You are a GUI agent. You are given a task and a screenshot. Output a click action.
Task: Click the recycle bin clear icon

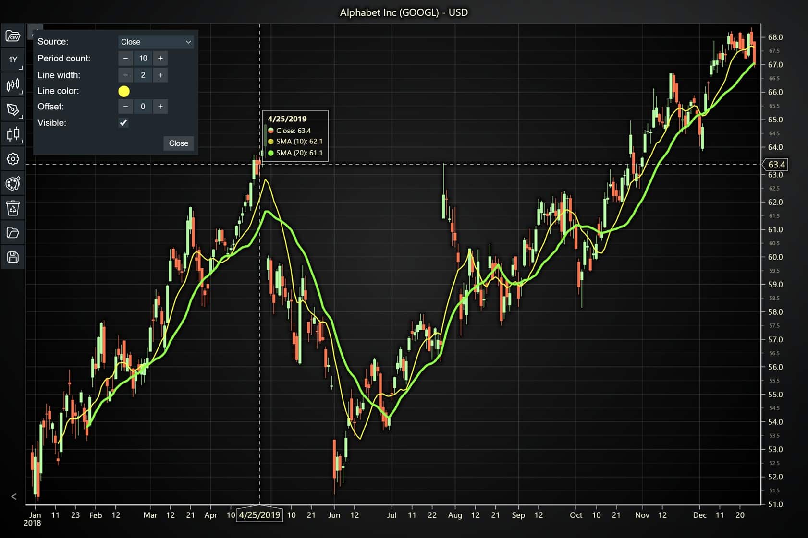click(x=13, y=208)
